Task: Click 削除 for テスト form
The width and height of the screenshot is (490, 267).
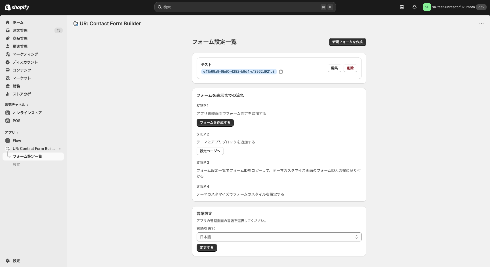Action: coord(350,68)
